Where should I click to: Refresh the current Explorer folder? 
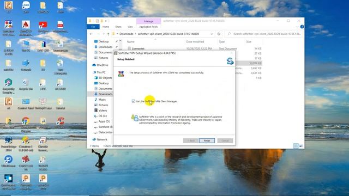[x=219, y=34]
